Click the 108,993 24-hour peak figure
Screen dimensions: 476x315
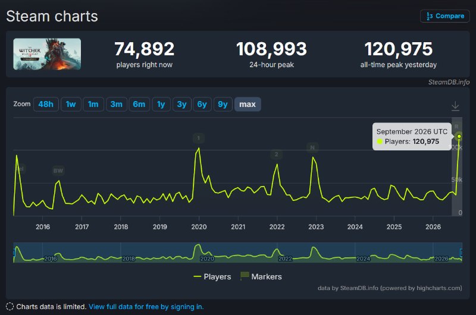(x=271, y=49)
